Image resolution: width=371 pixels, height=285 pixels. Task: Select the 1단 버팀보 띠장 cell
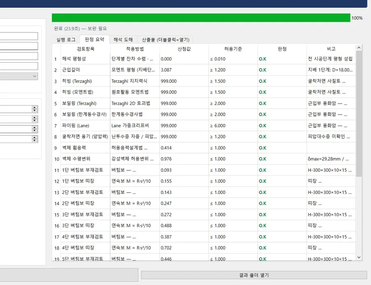click(x=85, y=181)
